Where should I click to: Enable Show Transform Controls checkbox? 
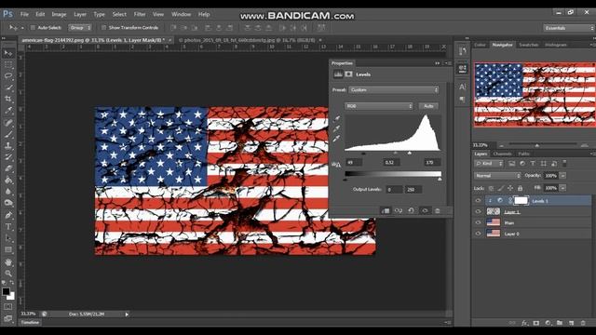click(x=103, y=28)
